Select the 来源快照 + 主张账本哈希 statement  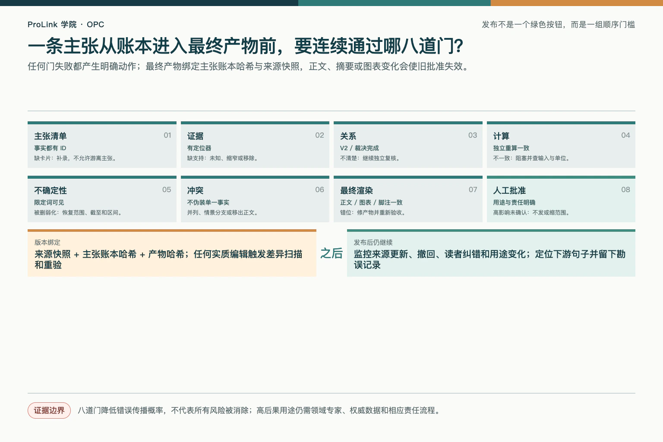pyautogui.click(x=168, y=259)
